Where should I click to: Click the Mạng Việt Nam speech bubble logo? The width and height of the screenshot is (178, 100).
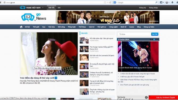[x=23, y=8]
